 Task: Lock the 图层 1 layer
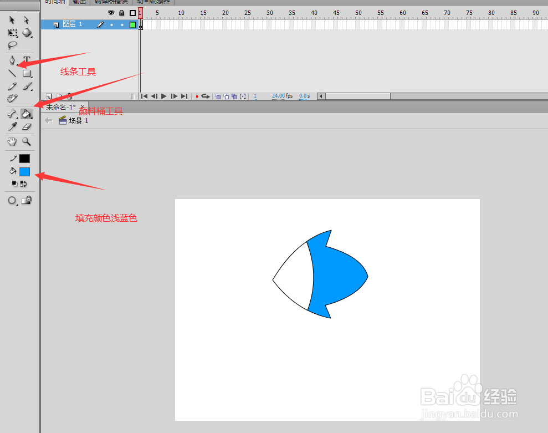click(x=122, y=24)
